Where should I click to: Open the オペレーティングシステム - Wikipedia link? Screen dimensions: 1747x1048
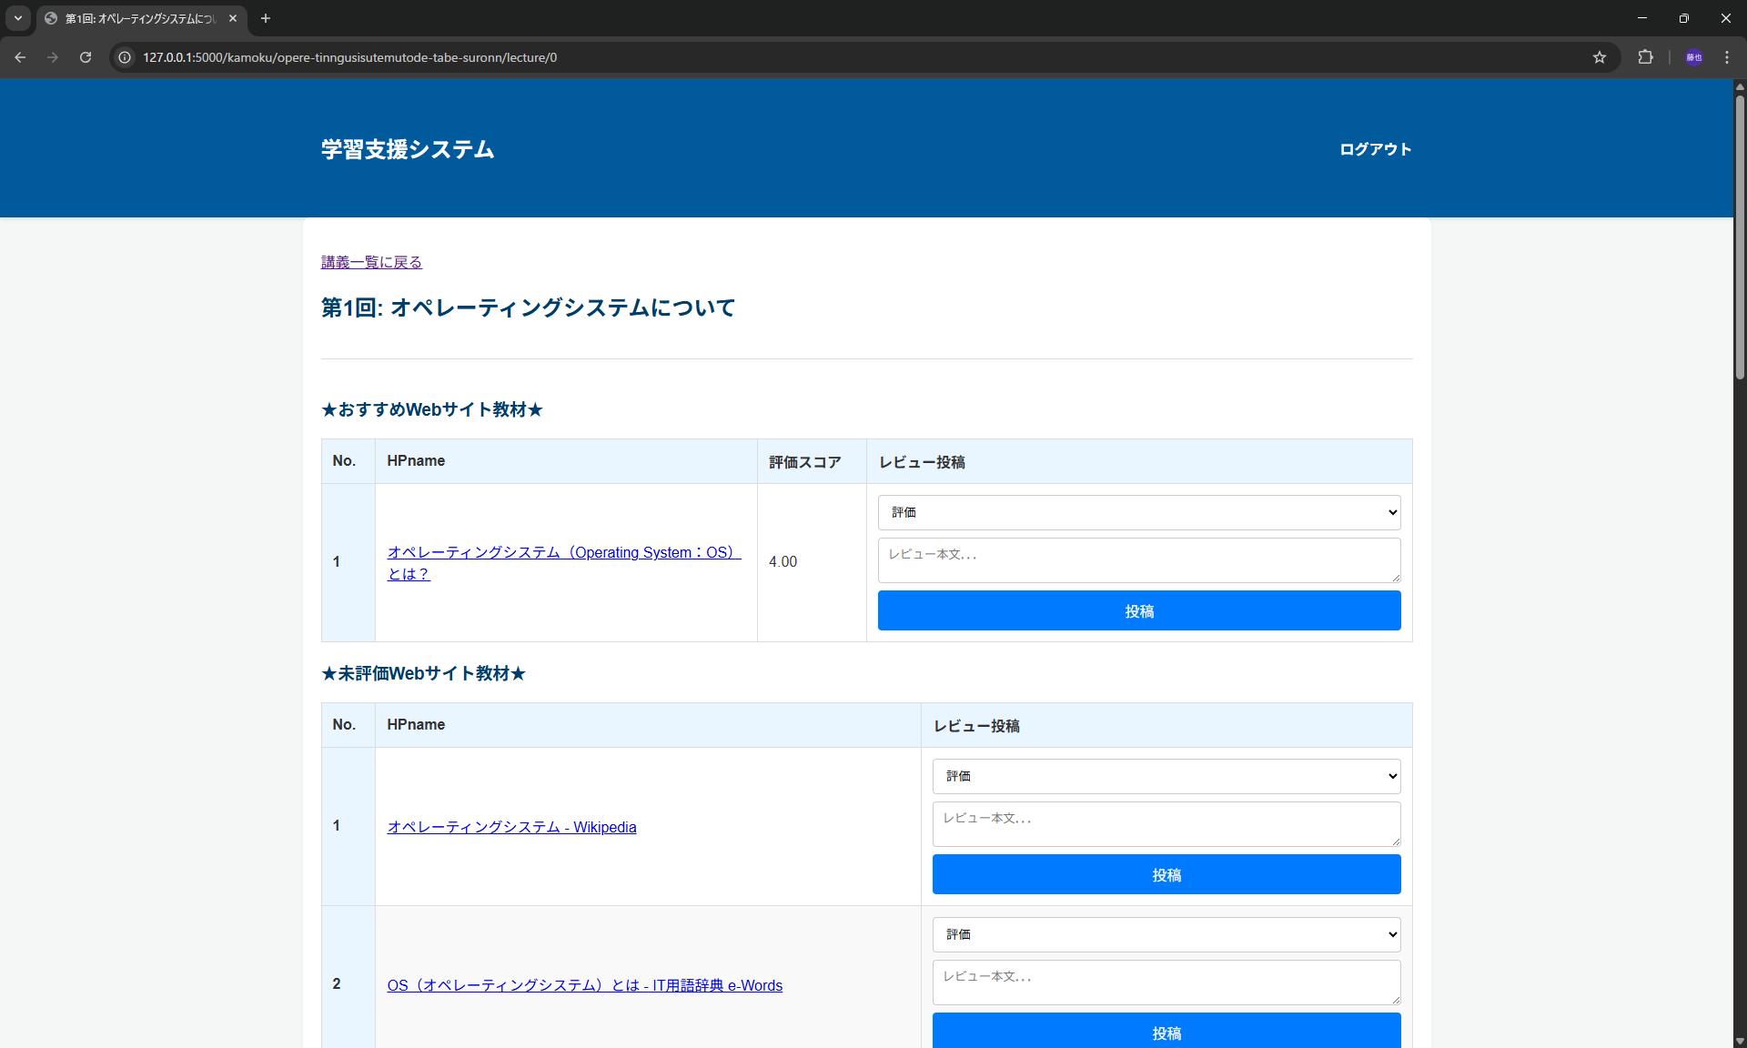[x=511, y=827]
